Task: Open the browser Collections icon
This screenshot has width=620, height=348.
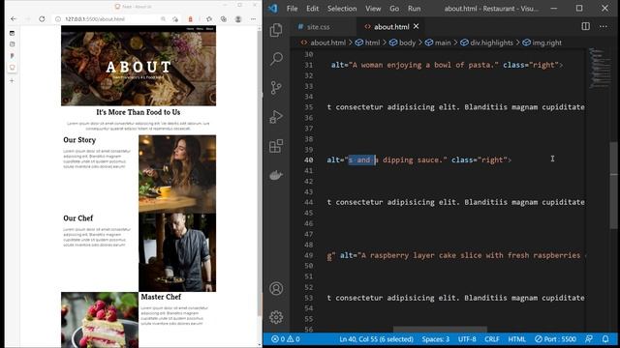Action: [224, 19]
